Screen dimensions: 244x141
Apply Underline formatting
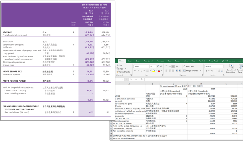(141, 70)
